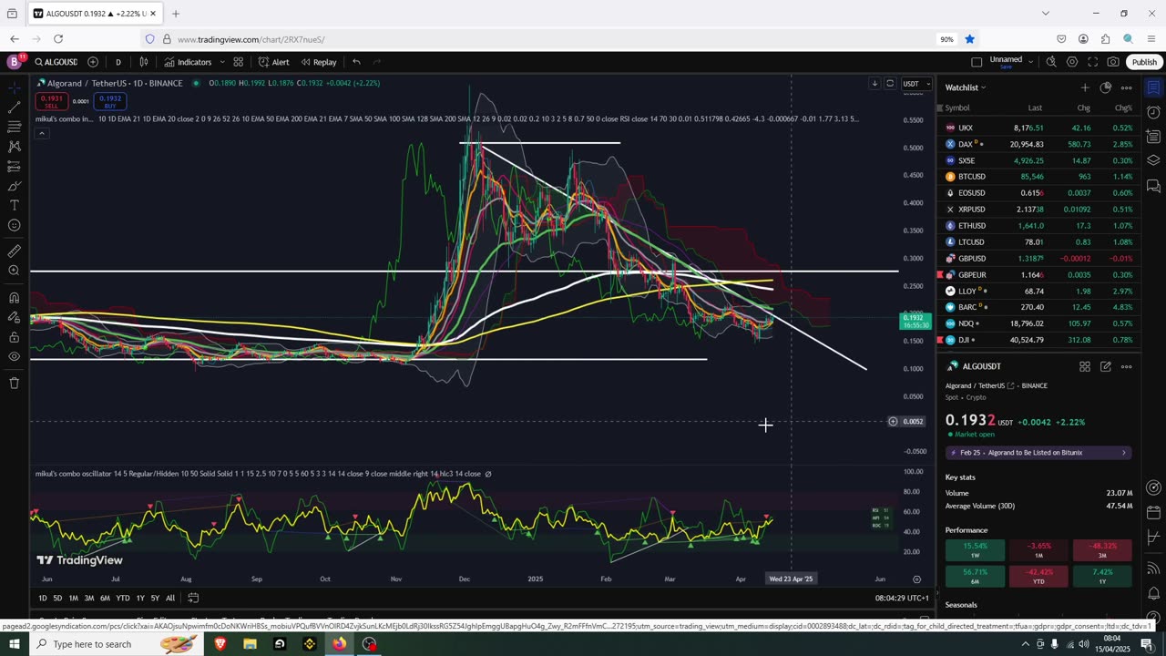
Task: Click the trash remove objects icon
Action: (14, 383)
